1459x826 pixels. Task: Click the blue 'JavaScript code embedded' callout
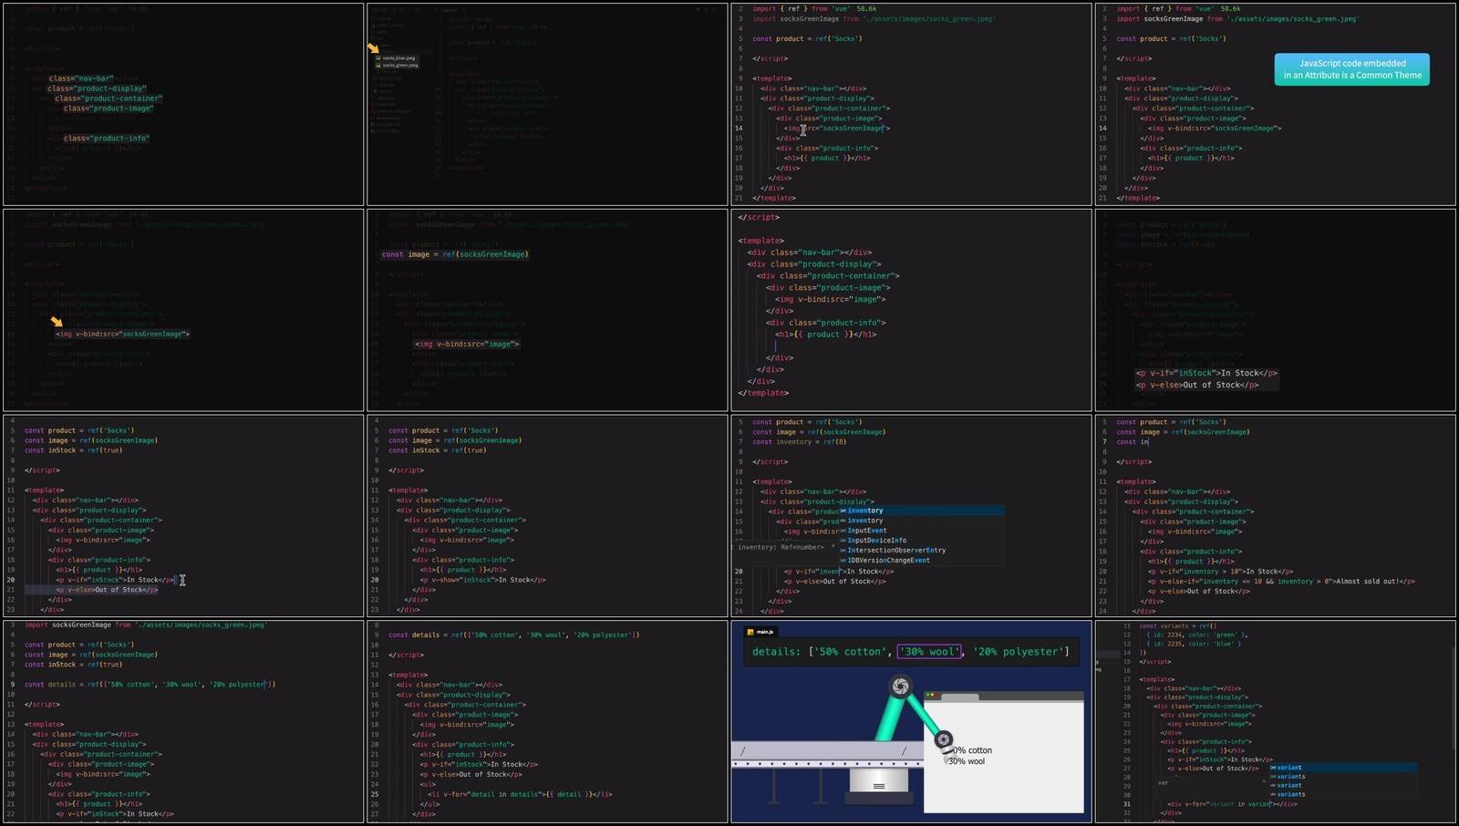click(1351, 69)
